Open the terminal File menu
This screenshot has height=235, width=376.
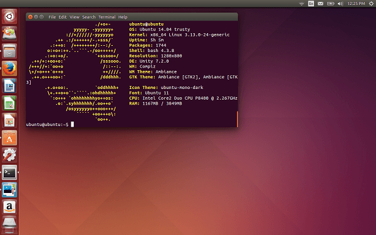(52, 17)
